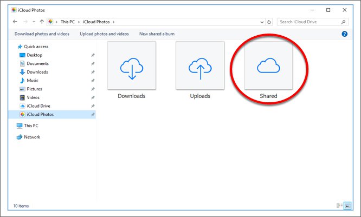Expand chevron after iCloud Photos breadcrumb
361x217 pixels.
pos(113,22)
